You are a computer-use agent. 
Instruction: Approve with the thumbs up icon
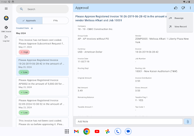[176, 8]
